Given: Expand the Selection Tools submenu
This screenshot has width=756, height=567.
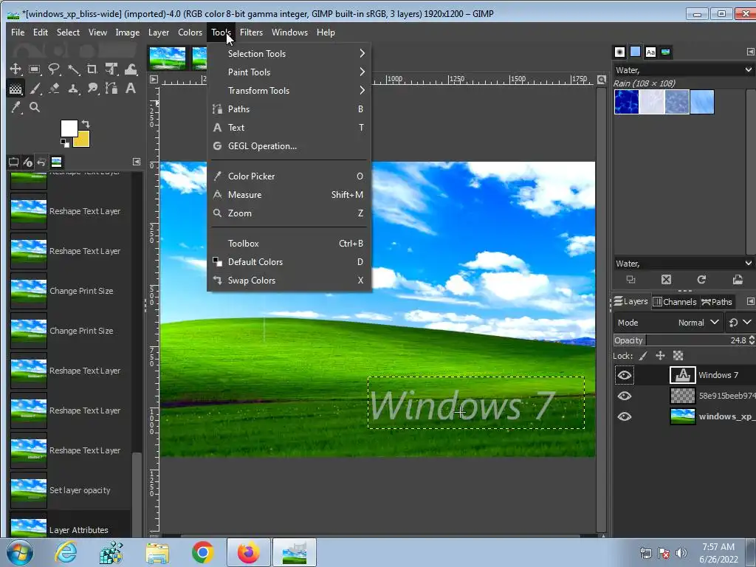Looking at the screenshot, I should pos(289,53).
